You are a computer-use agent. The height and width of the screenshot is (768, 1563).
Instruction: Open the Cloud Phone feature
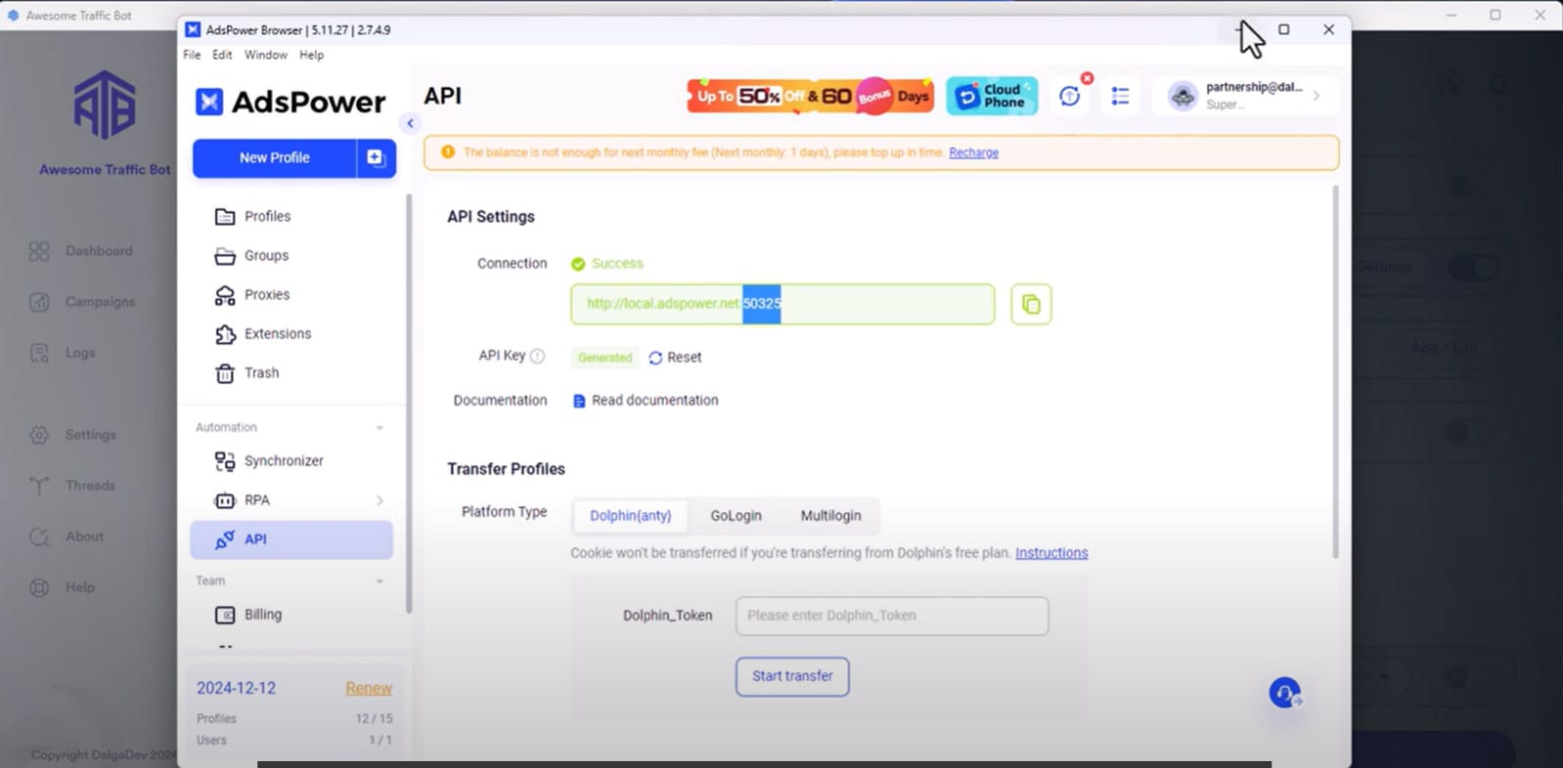click(x=992, y=96)
